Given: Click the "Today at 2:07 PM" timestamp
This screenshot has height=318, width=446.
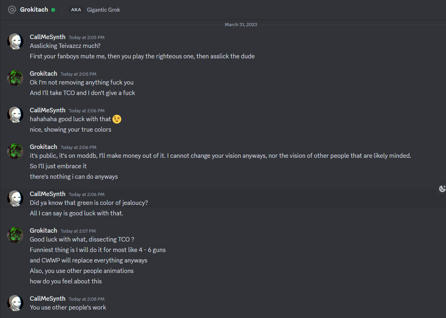Looking at the screenshot, I should 78,231.
